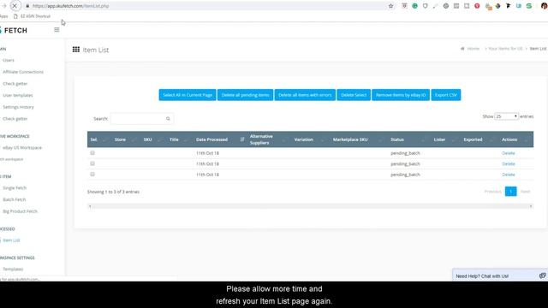548x308 pixels.
Task: Open Item List in sidebar
Action: 11,240
